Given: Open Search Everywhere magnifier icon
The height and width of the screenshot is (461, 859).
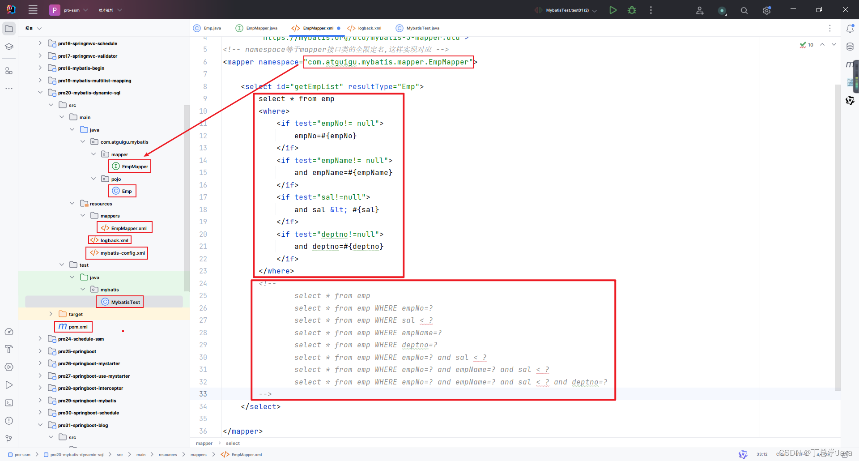Looking at the screenshot, I should click(x=744, y=10).
